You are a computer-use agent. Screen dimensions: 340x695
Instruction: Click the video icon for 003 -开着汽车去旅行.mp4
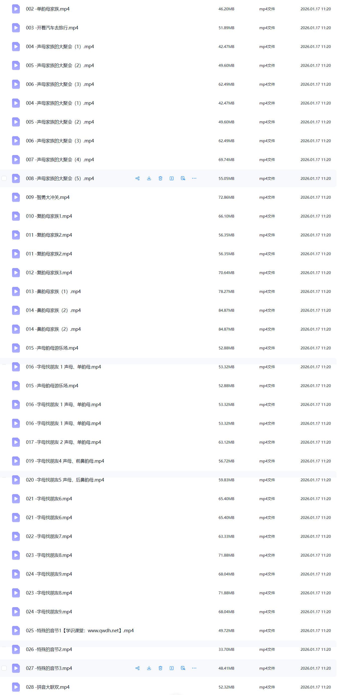(x=16, y=28)
